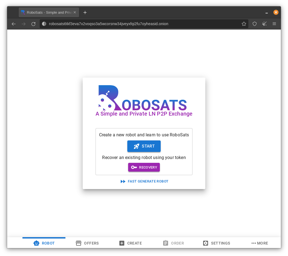
Task: Select the Robot head icon in bottom navigation
Action: pyautogui.click(x=36, y=243)
